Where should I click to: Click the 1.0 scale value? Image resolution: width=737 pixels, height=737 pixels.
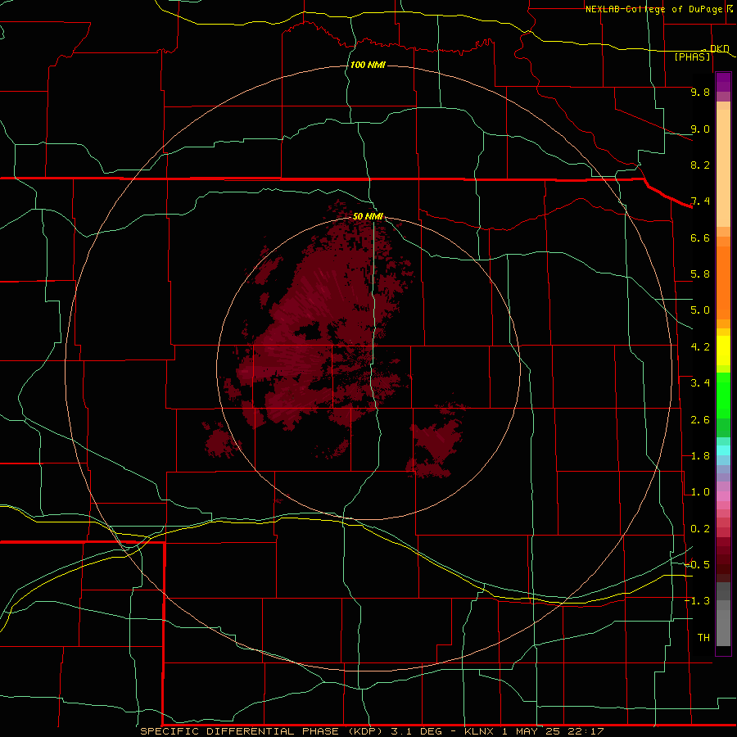(x=700, y=492)
